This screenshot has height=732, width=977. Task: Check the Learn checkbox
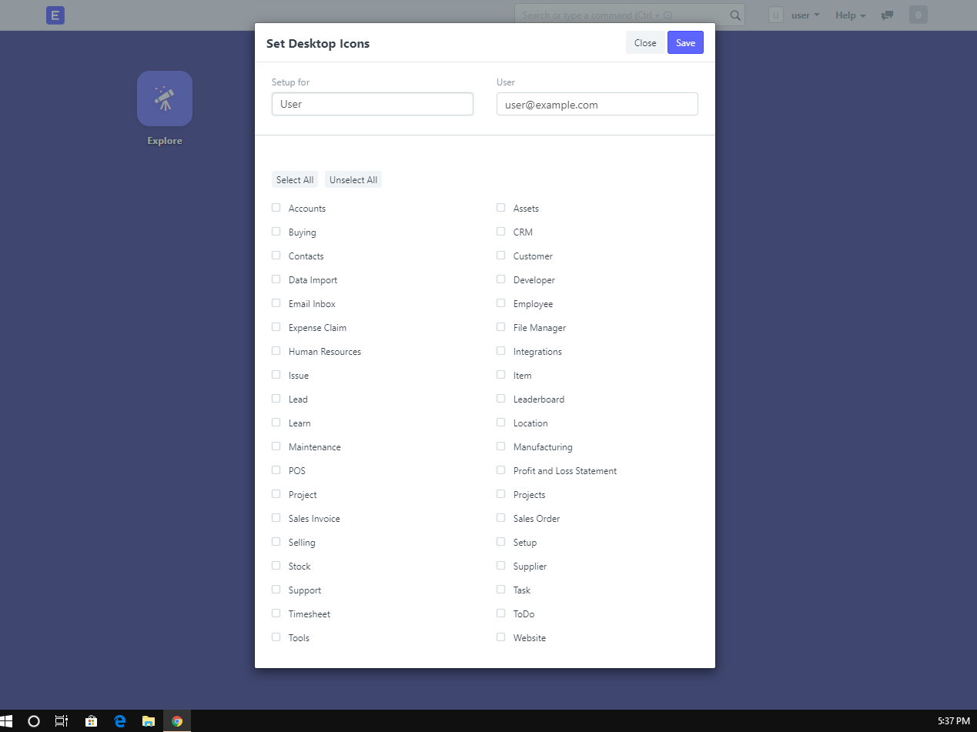[x=276, y=423]
